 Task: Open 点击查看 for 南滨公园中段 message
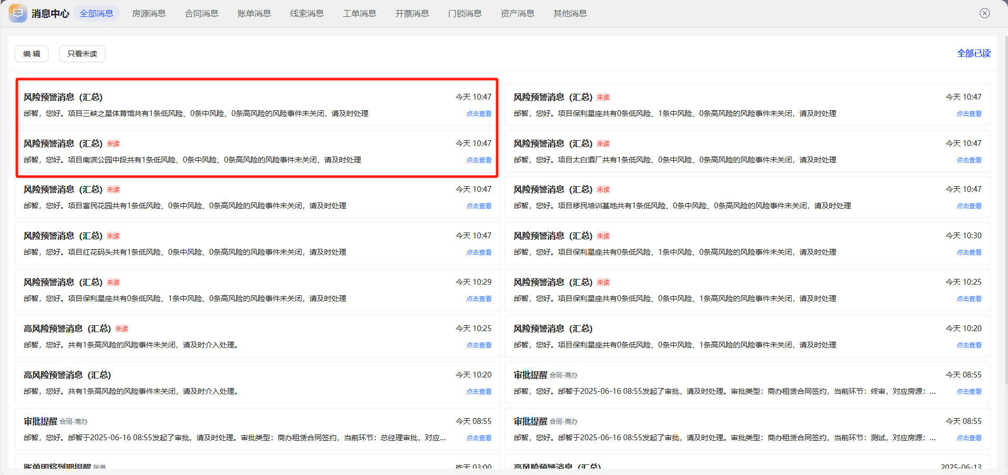pyautogui.click(x=479, y=160)
